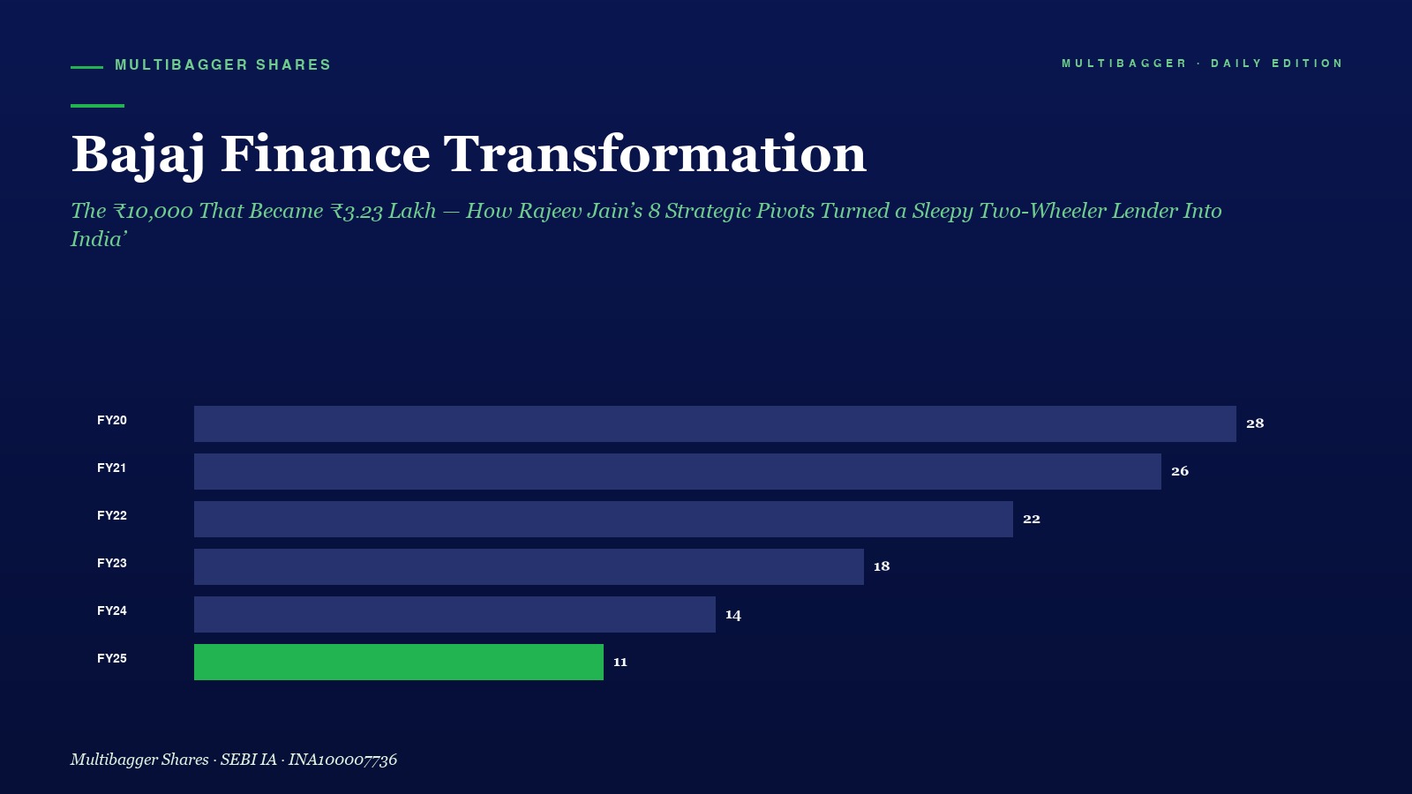Select the FY22 axis label
Viewport: 1412px width, 794px height.
pyautogui.click(x=112, y=515)
